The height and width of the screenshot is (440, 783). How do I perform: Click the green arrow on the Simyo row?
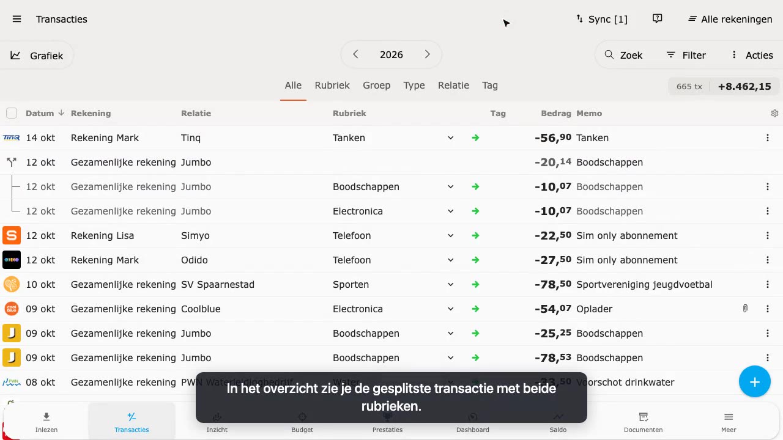pyautogui.click(x=475, y=236)
